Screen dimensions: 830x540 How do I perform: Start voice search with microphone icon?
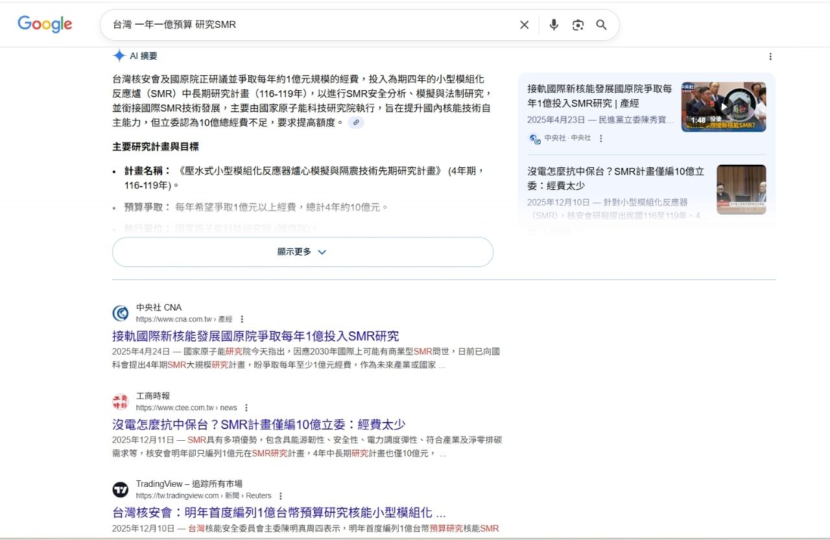click(x=553, y=25)
